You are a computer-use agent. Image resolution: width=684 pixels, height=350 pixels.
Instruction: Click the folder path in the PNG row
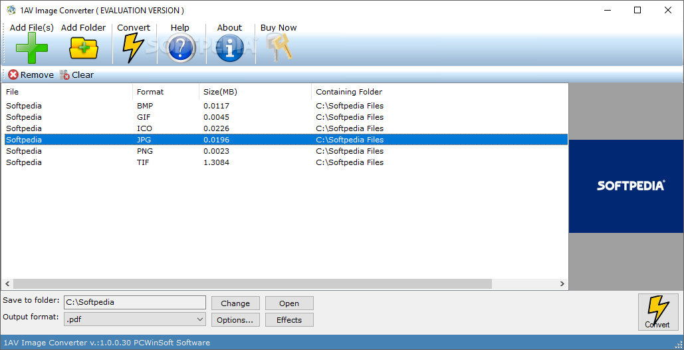(x=350, y=151)
